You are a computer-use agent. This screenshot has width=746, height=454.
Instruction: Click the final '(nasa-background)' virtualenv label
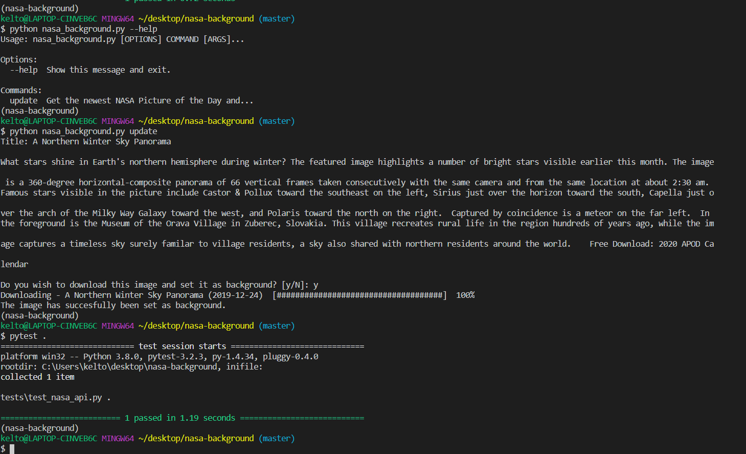click(x=39, y=428)
